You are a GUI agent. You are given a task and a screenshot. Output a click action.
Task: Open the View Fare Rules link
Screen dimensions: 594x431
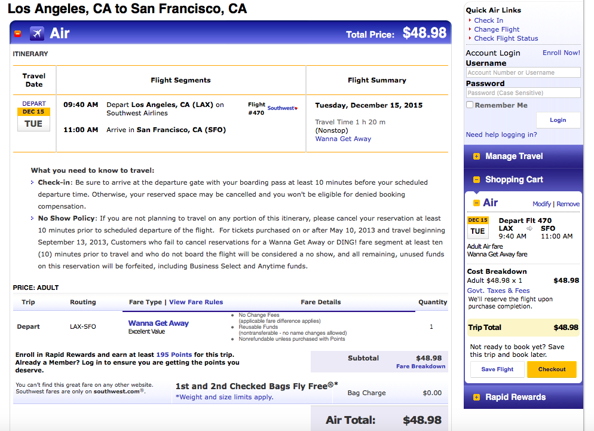(196, 302)
